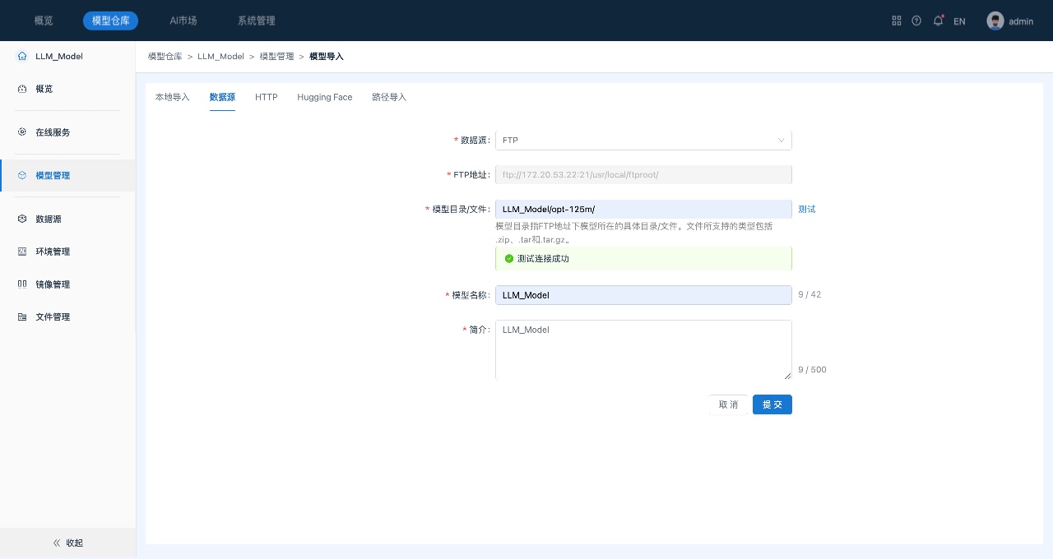Open the help question mark icon
1053x559 pixels.
click(916, 21)
